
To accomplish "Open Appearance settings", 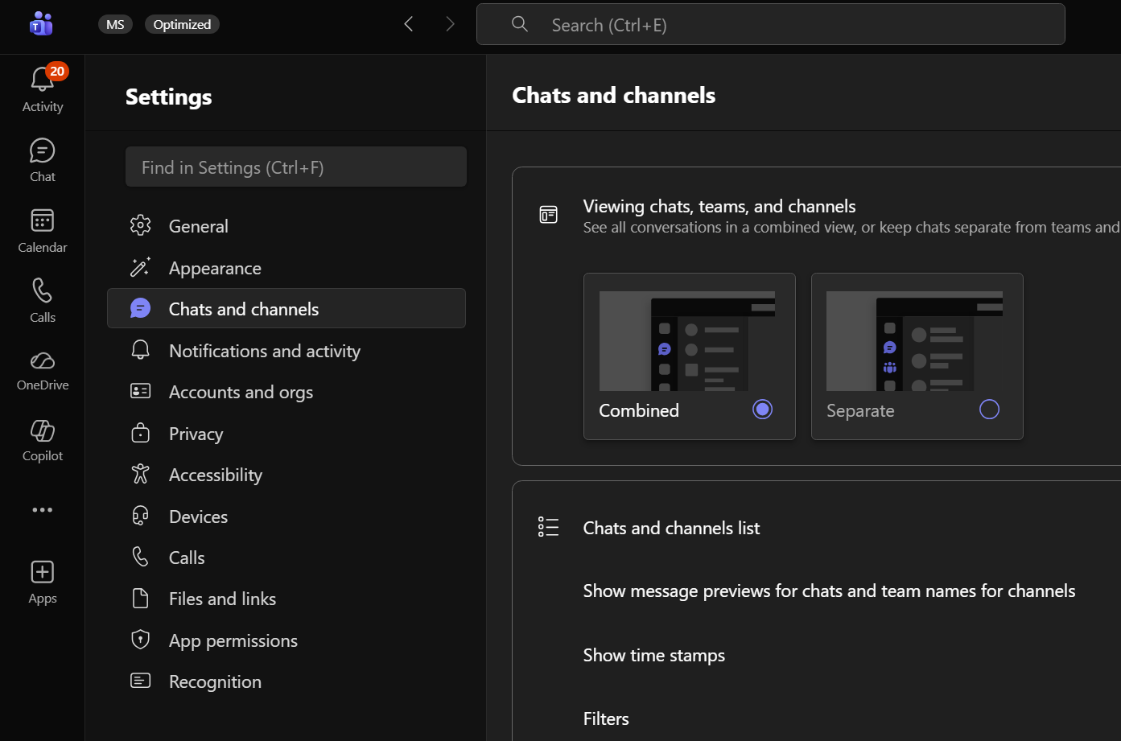I will point(215,268).
